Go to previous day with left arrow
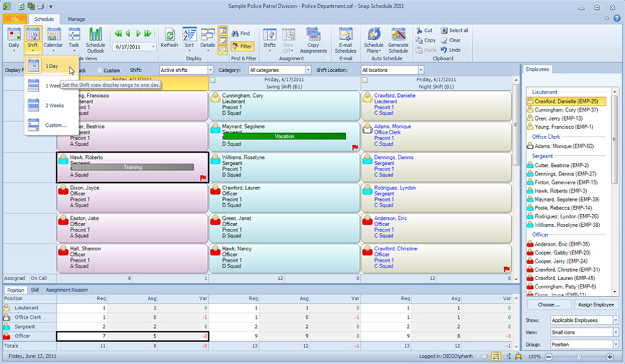 [128, 33]
